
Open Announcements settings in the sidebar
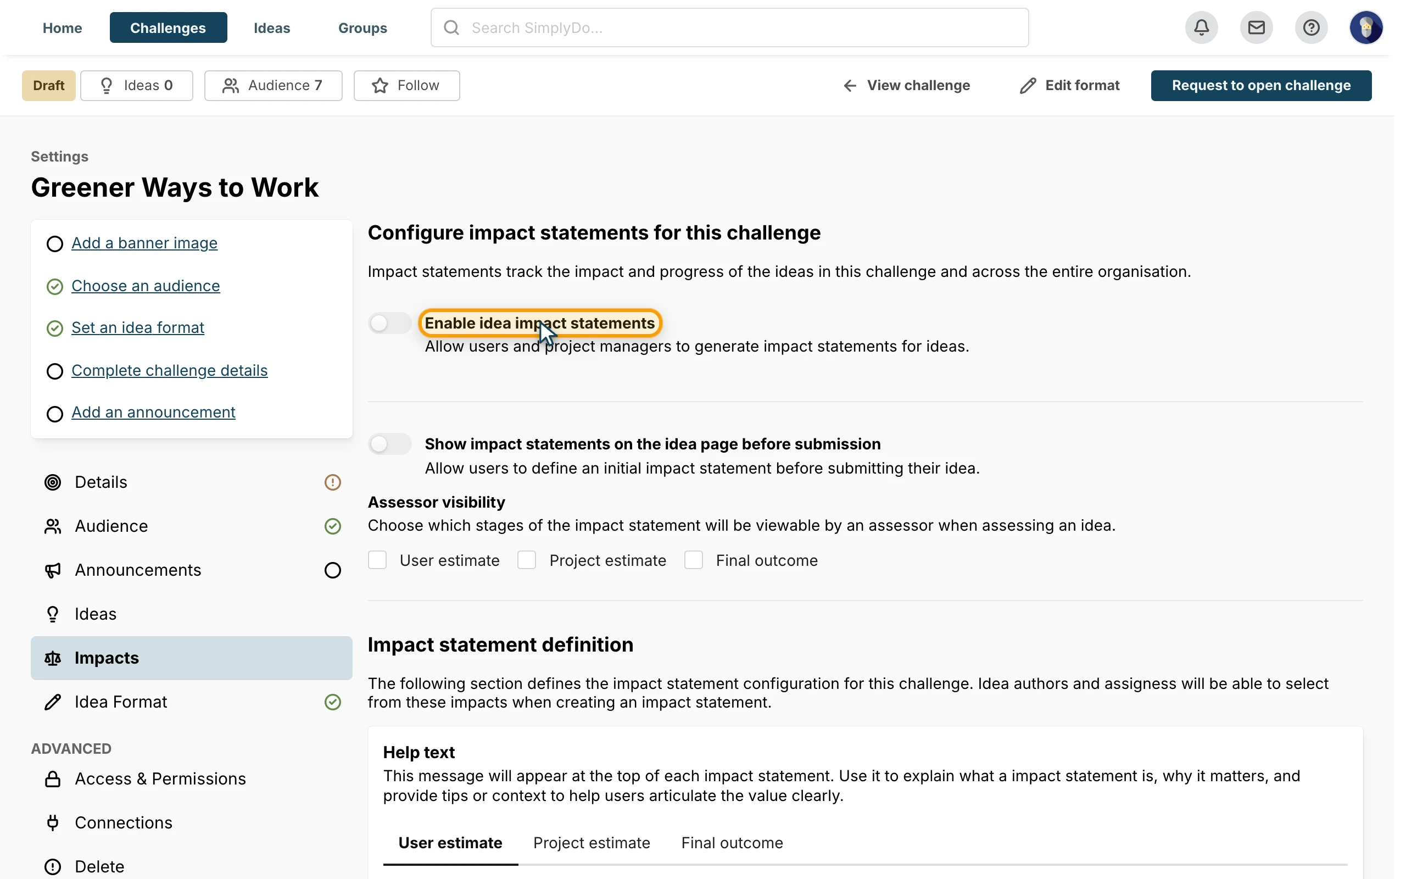coord(191,570)
